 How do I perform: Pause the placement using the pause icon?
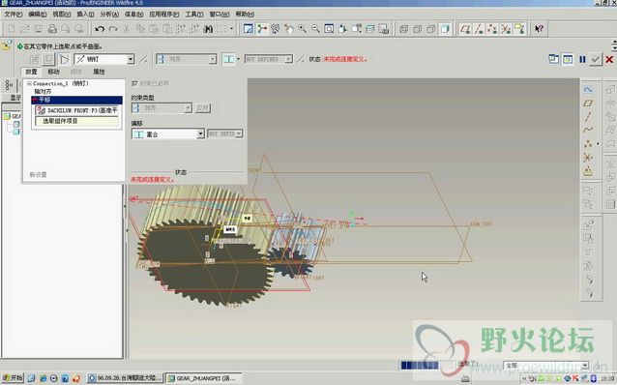582,59
